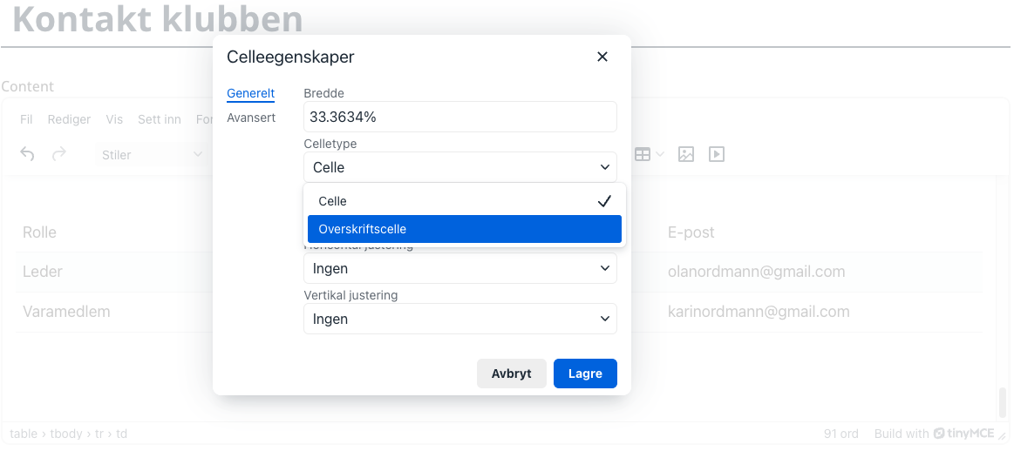This screenshot has height=451, width=1014.
Task: Open the Stiler style dropdown
Action: 148,155
